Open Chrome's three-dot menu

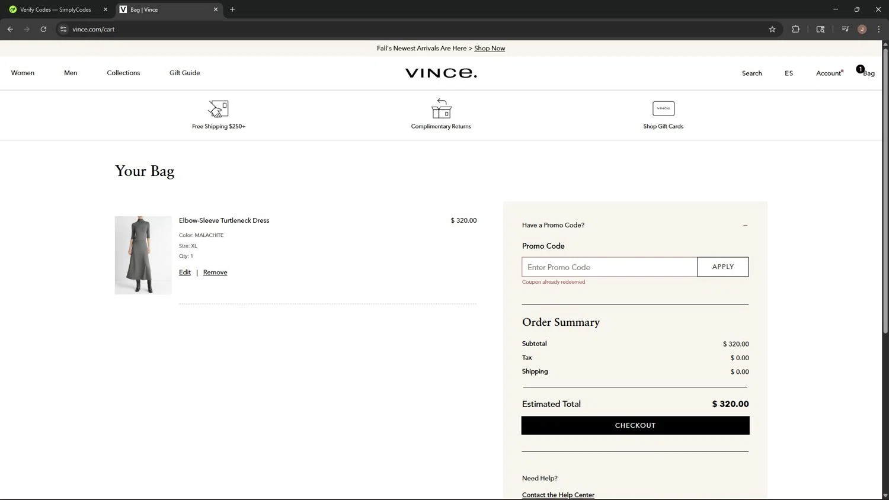[878, 29]
